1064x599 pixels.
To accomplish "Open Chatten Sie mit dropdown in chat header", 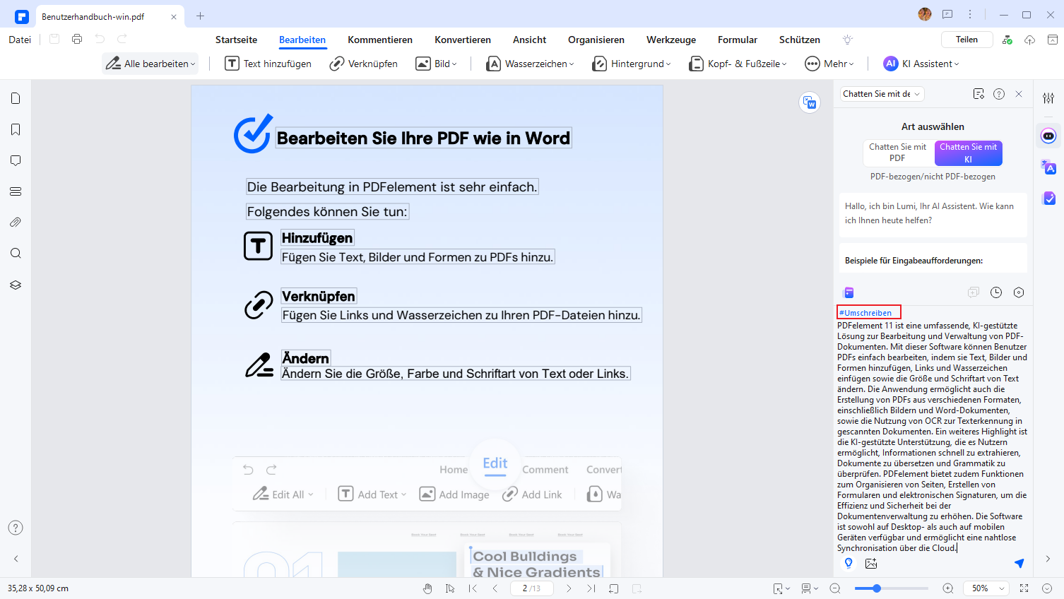I will 882,94.
